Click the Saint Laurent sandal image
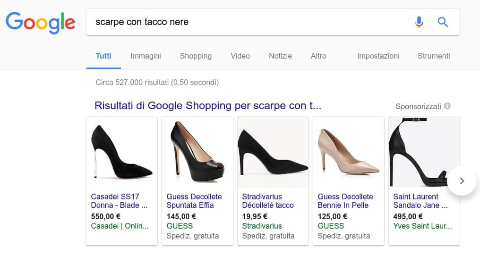The width and height of the screenshot is (480, 256). point(424,152)
